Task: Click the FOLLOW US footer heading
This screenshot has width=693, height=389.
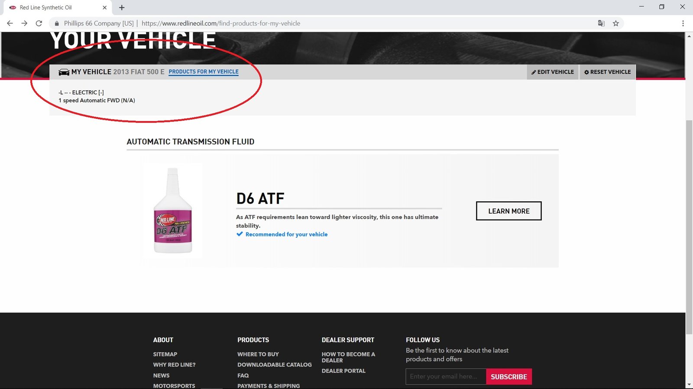Action: [x=423, y=340]
